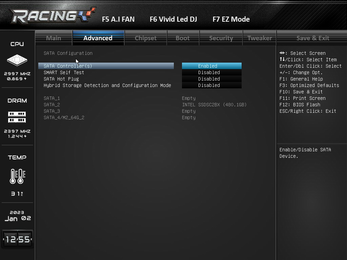Click the DRAM memory modules icon
Image resolution: width=347 pixels, height=260 pixels.
click(x=17, y=117)
